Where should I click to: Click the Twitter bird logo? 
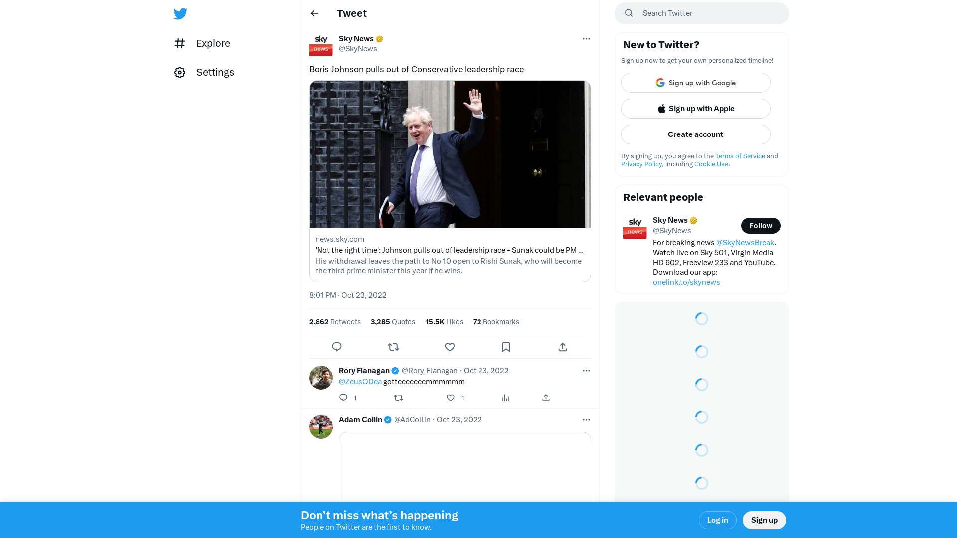tap(180, 14)
